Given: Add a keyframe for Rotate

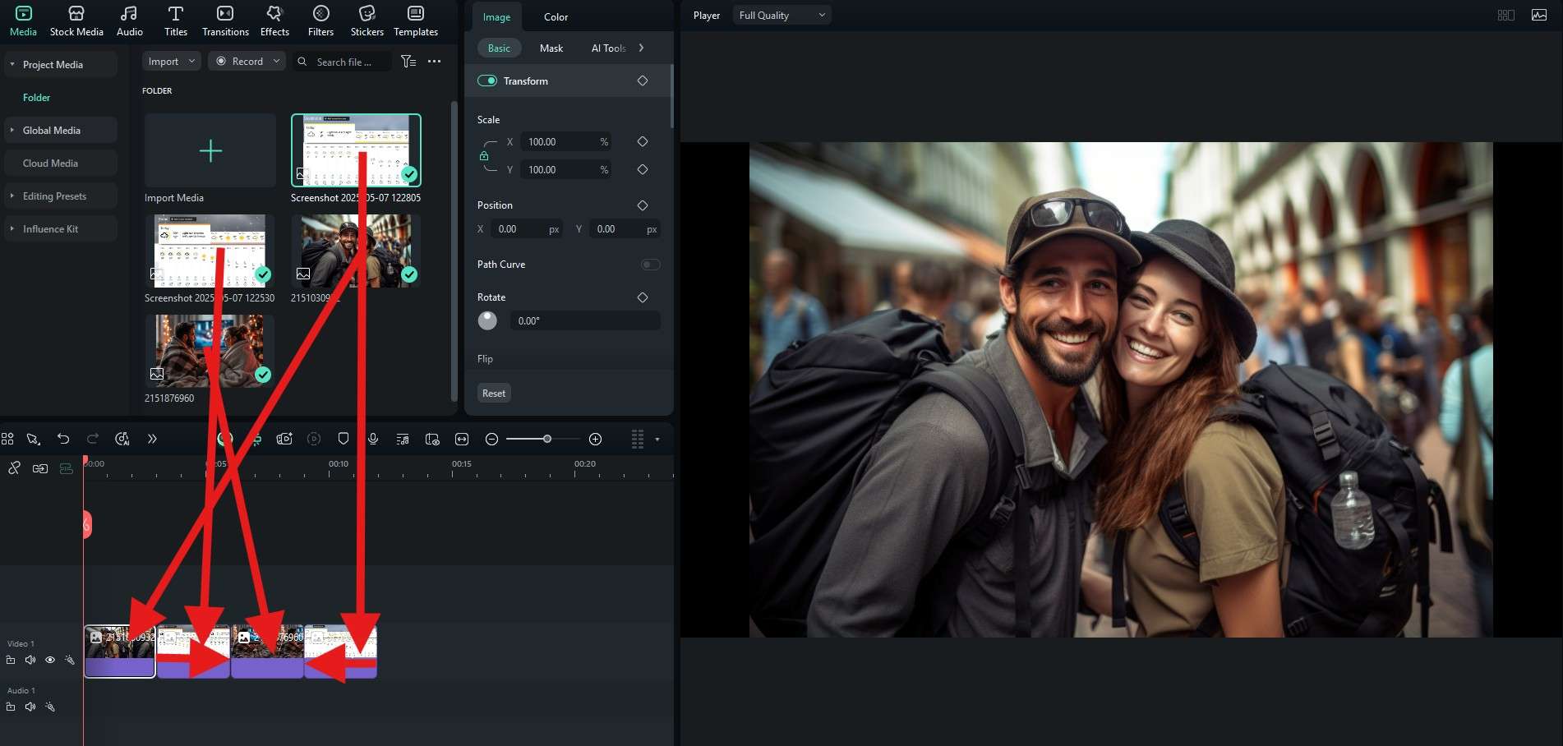Looking at the screenshot, I should click(x=643, y=297).
